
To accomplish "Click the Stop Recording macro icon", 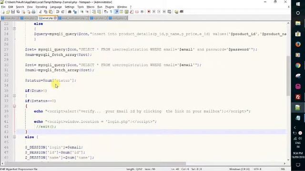I will click(154, 12).
